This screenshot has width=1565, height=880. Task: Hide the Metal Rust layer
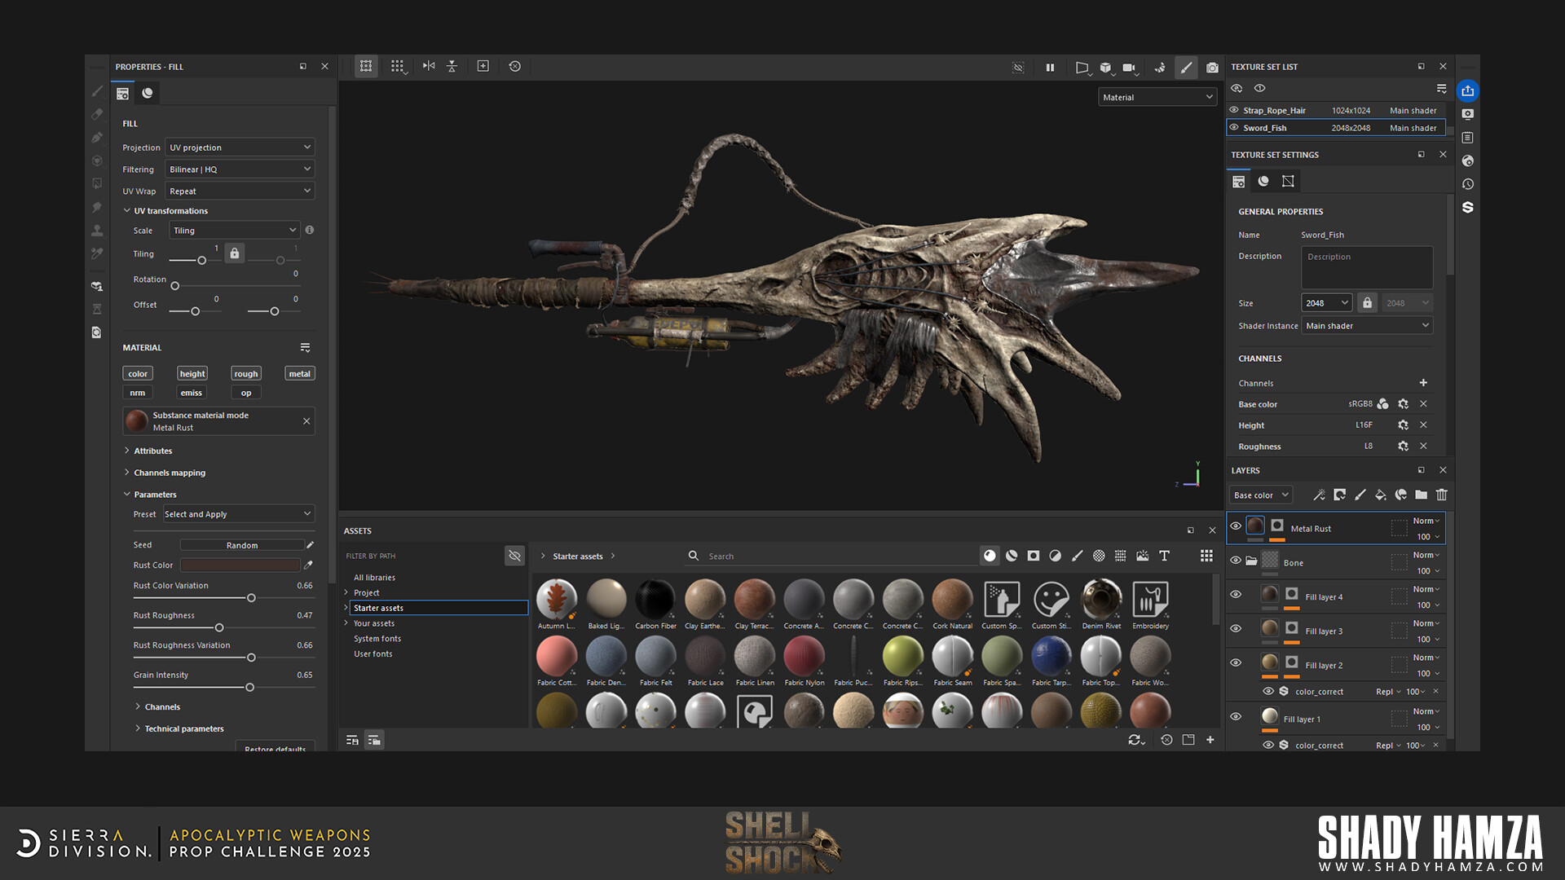tap(1236, 526)
